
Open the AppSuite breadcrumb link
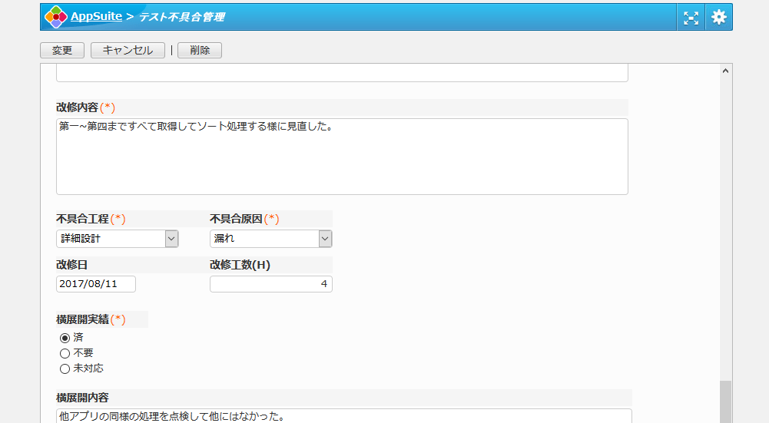click(96, 16)
